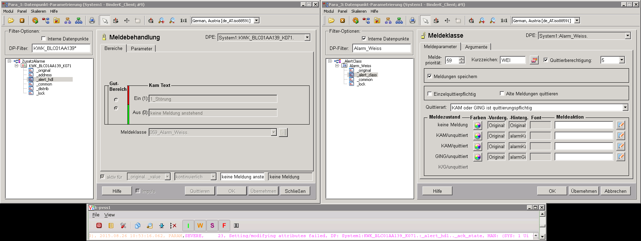
Task: Click the DP-Filter field containing Alarm_Weiss
Action: coord(382,48)
